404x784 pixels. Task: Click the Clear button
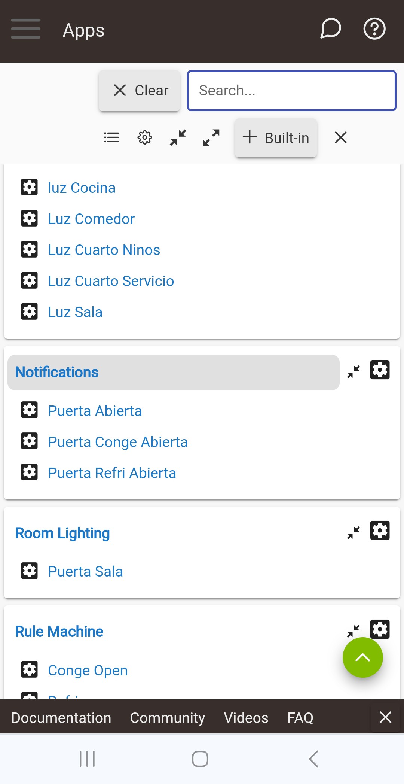pos(140,91)
